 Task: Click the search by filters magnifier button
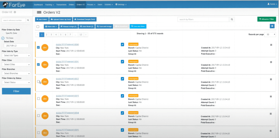pyautogui.click(x=232, y=19)
